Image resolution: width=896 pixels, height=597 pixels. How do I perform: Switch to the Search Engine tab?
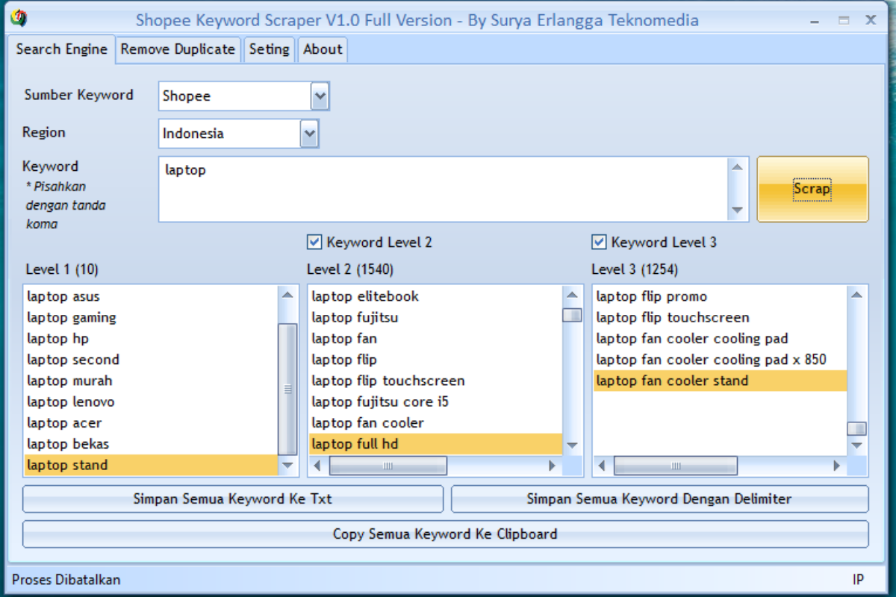pyautogui.click(x=62, y=49)
